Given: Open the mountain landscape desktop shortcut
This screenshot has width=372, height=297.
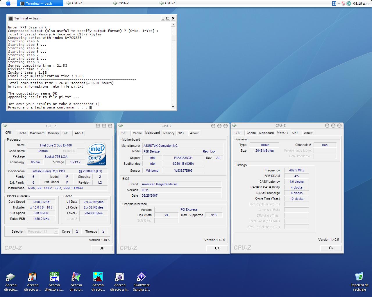Looking at the screenshot, I should coord(98,277).
